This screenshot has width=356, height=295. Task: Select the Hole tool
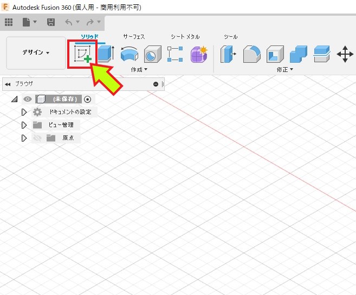coord(153,54)
